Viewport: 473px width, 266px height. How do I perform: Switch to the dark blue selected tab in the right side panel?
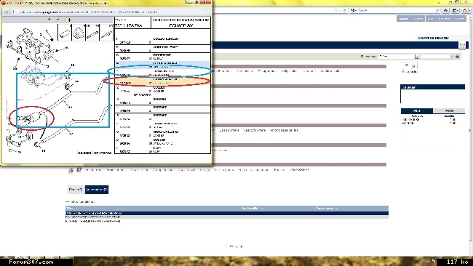[x=417, y=111]
